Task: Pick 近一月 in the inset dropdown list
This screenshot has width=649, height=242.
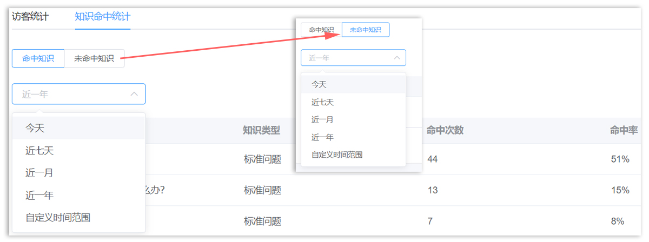Action: pos(353,119)
